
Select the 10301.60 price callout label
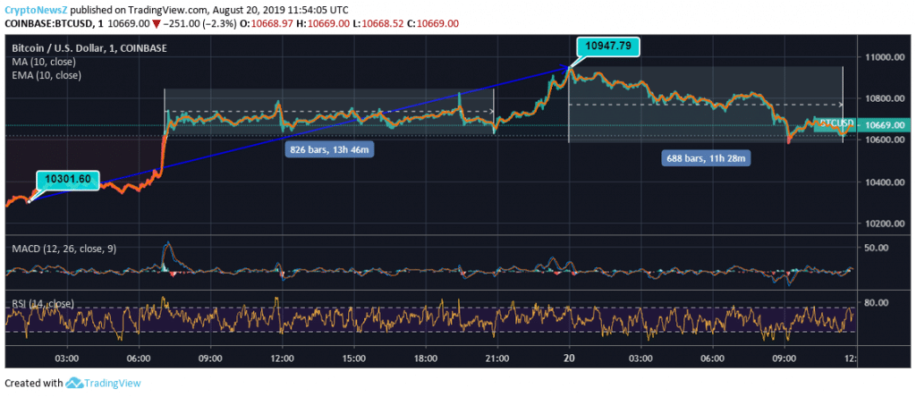tap(68, 179)
